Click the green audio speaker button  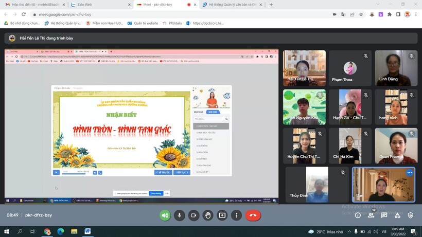(x=165, y=215)
